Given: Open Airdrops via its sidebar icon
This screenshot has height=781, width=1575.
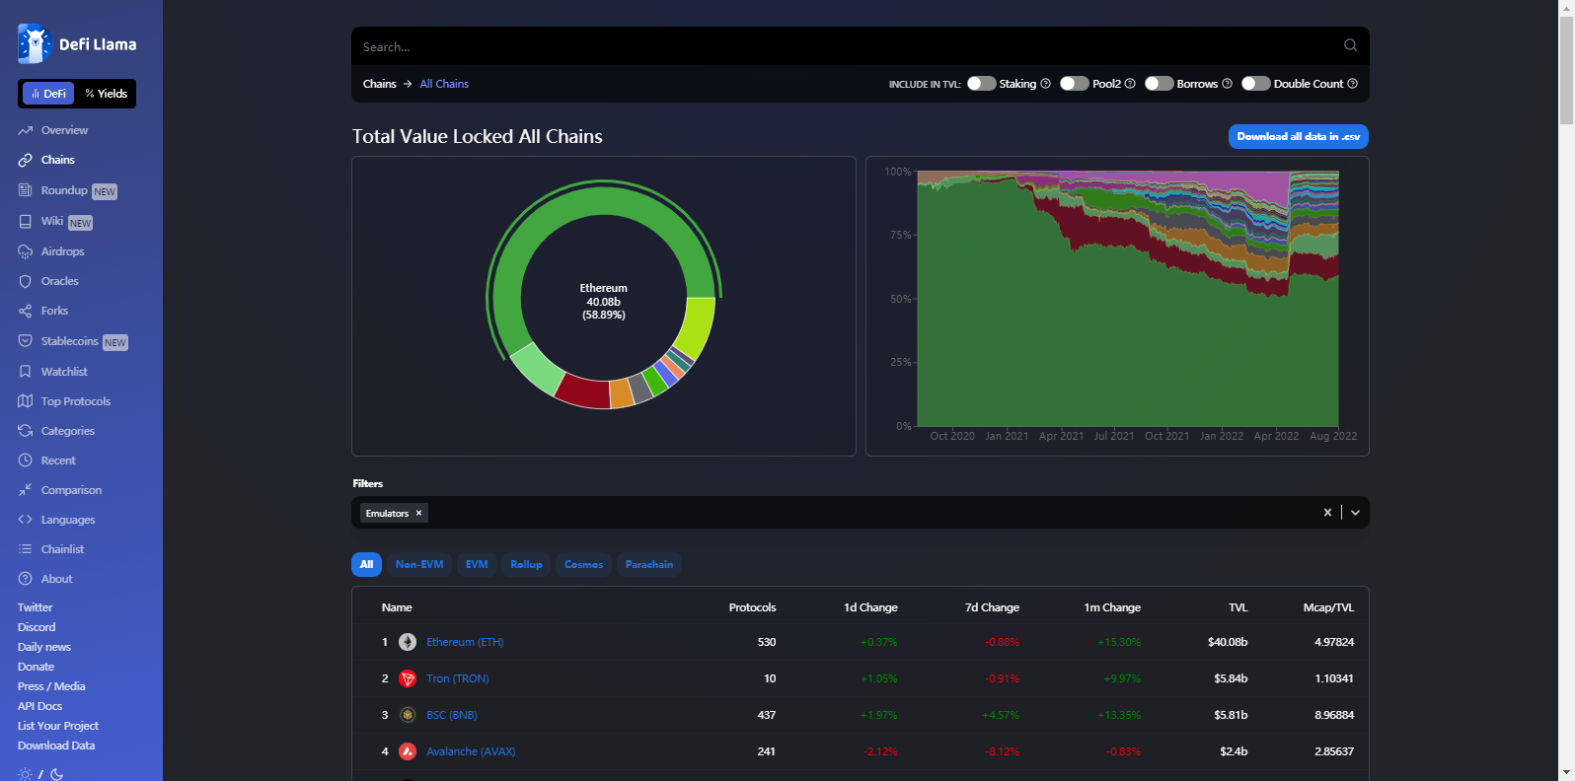Looking at the screenshot, I should (26, 251).
